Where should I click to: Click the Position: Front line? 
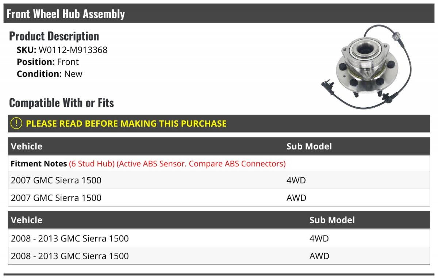click(x=48, y=62)
